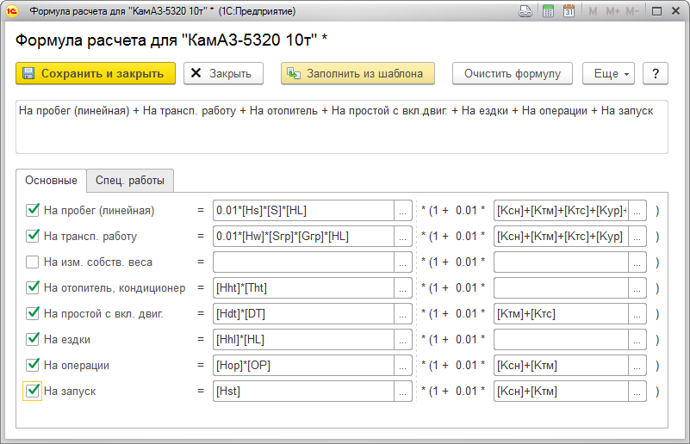Click empty formula field for На изм. собств. веса

click(303, 262)
